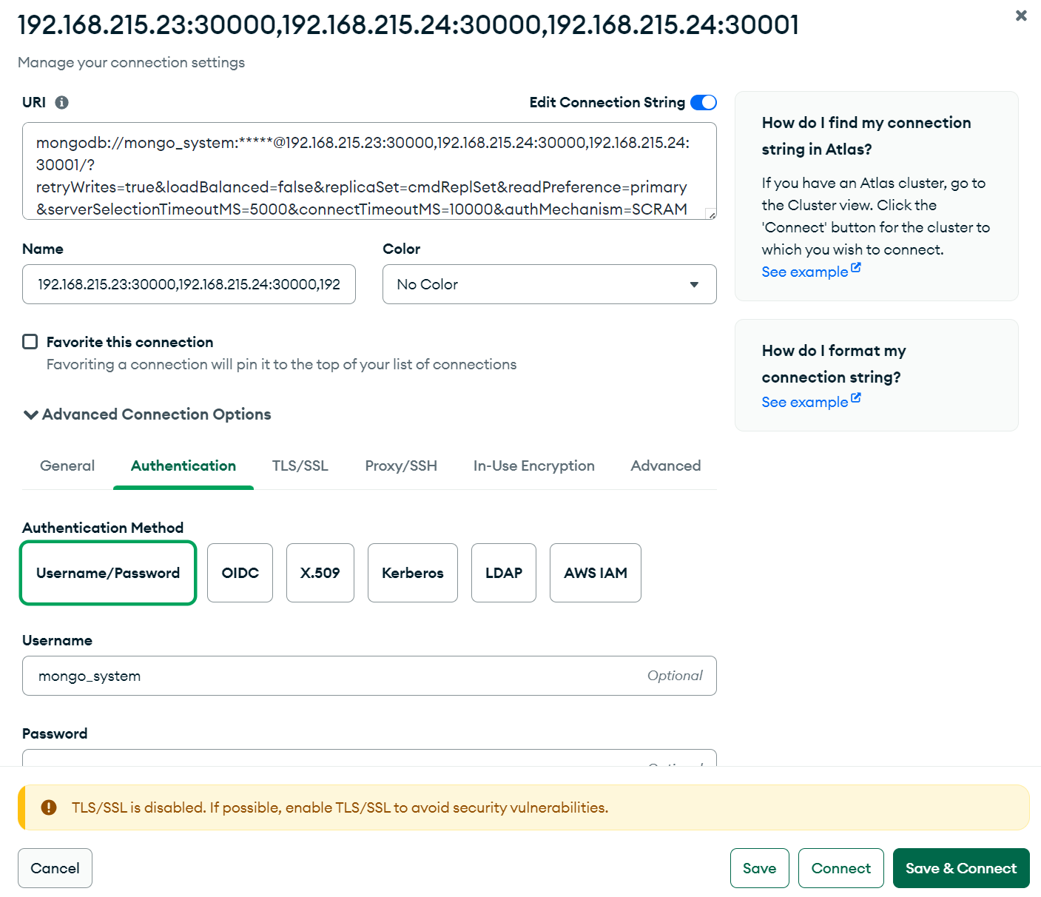
Task: Click the Cancel button
Action: click(55, 868)
